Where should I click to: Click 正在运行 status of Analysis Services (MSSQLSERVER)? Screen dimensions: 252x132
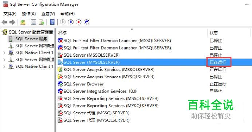pyautogui.click(x=218, y=69)
